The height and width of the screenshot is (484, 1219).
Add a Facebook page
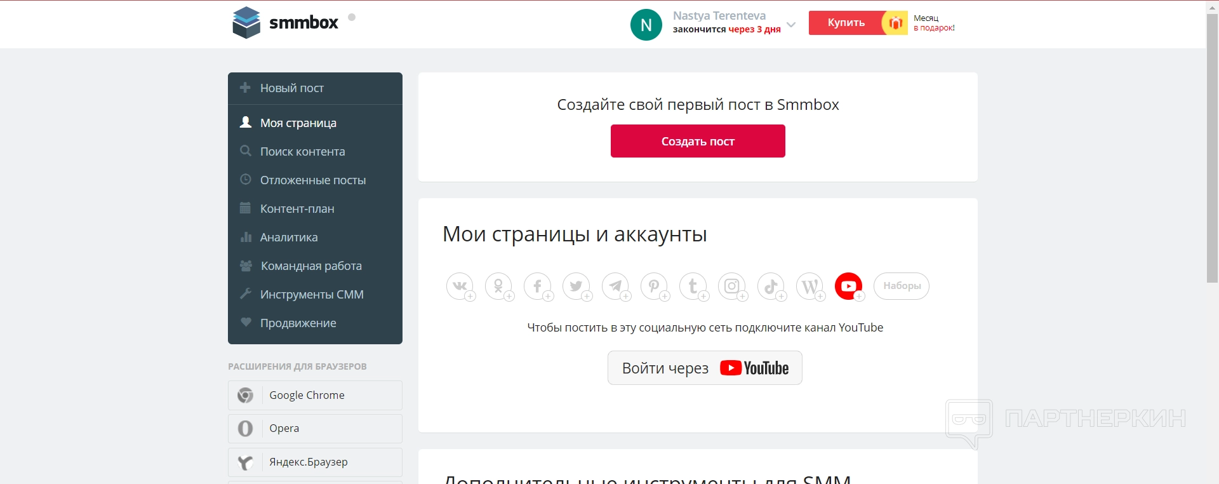coord(538,286)
